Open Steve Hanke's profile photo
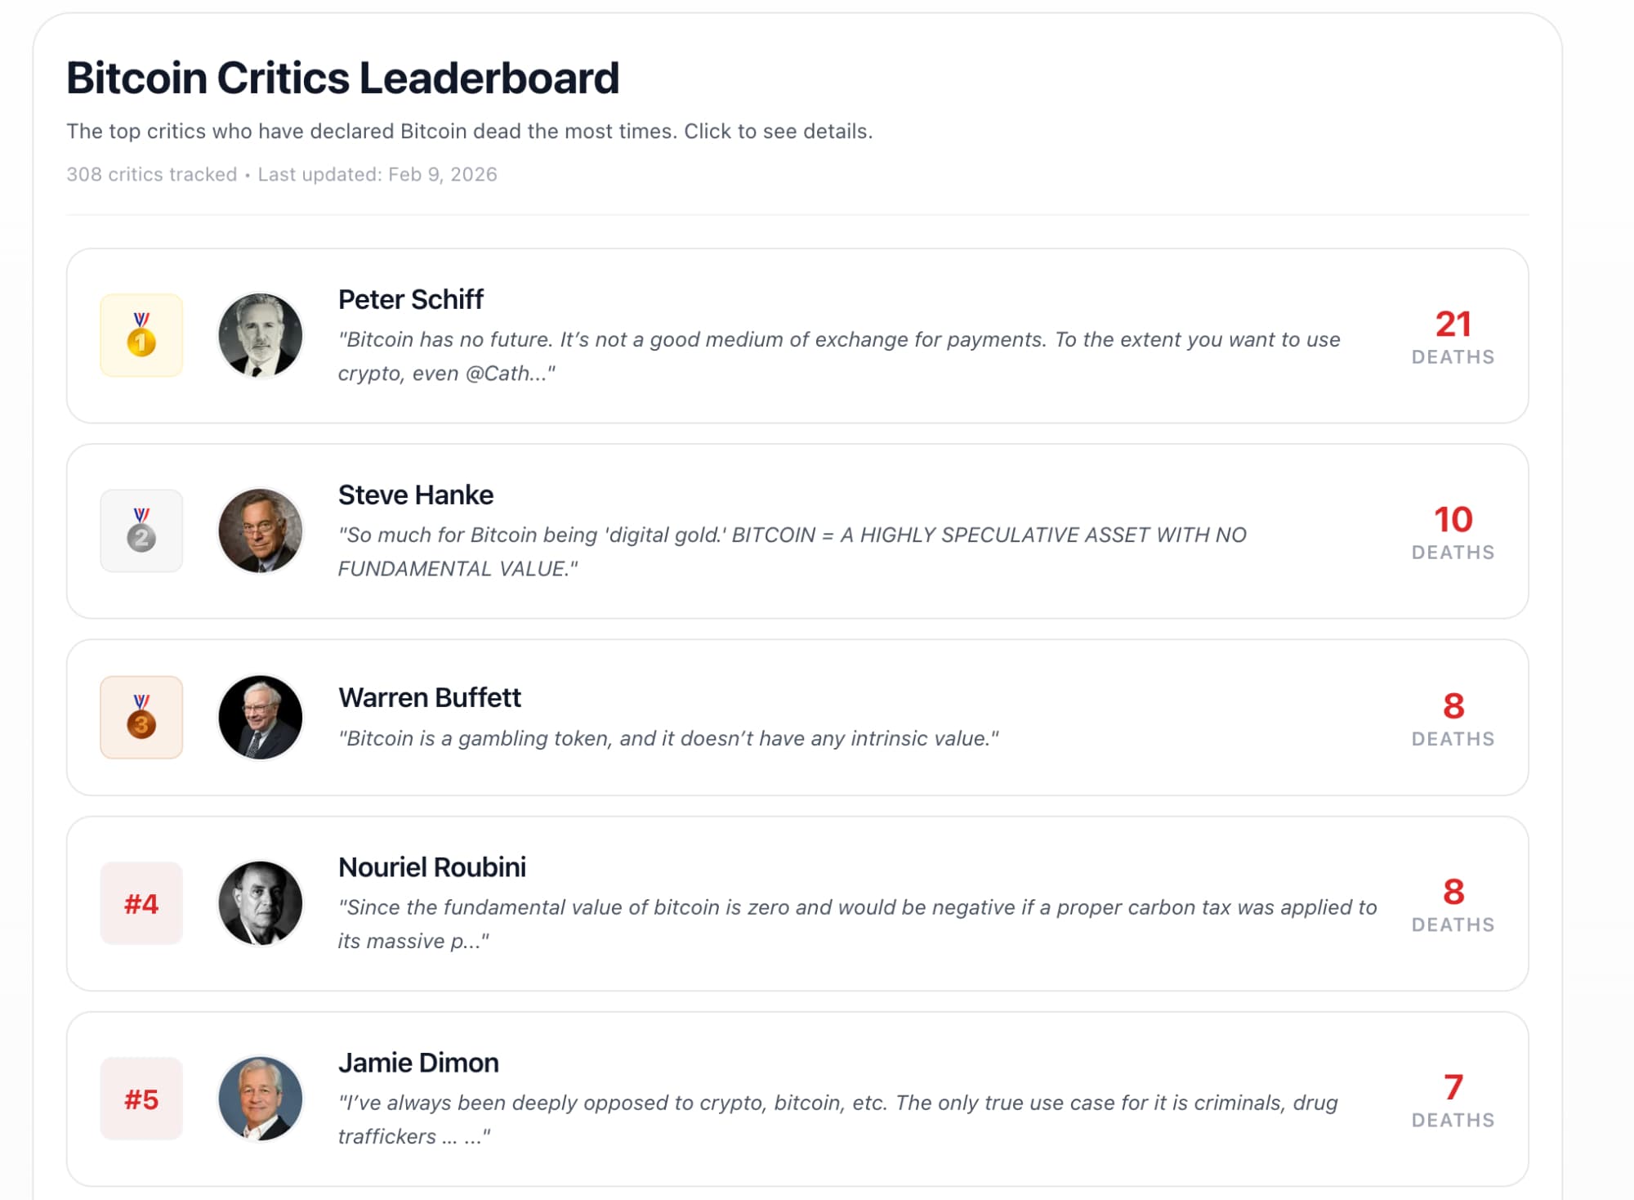 click(261, 531)
